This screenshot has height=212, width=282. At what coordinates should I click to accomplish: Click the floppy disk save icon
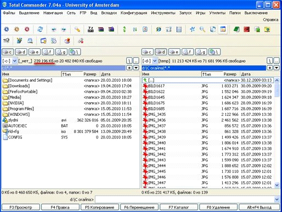coord(179,29)
